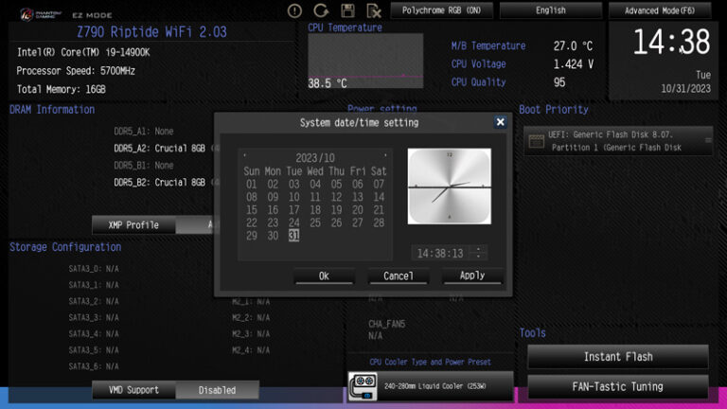Toggle Polychrome RGB (ON) button
The height and width of the screenshot is (409, 727).
[441, 10]
